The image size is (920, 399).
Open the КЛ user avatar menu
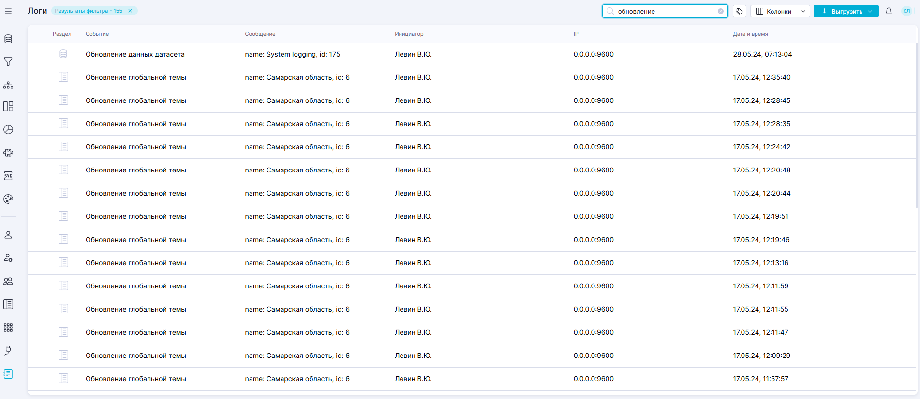pyautogui.click(x=906, y=11)
